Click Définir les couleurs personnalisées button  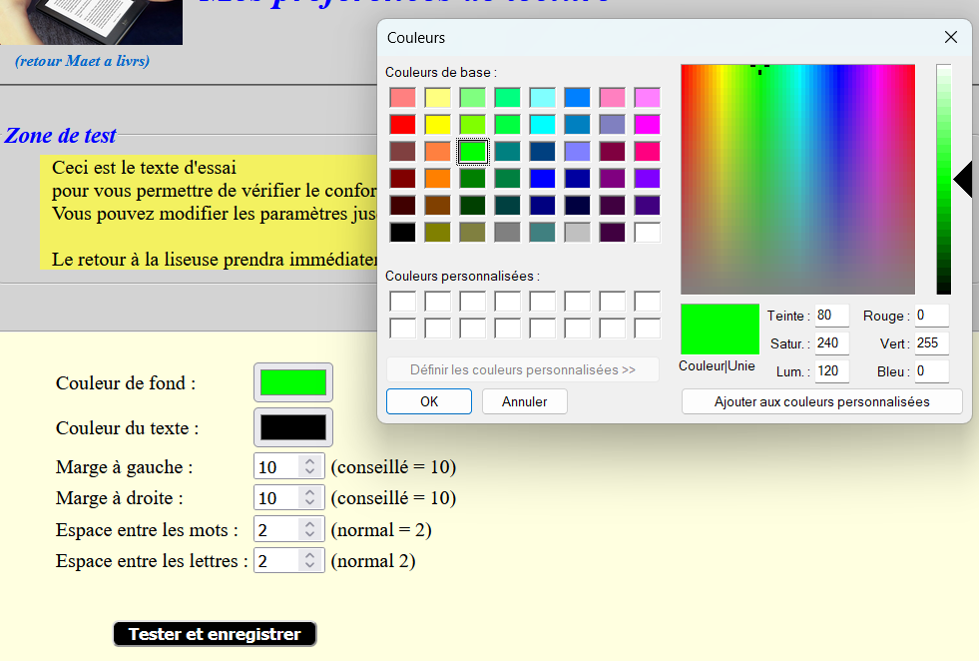[x=523, y=369]
